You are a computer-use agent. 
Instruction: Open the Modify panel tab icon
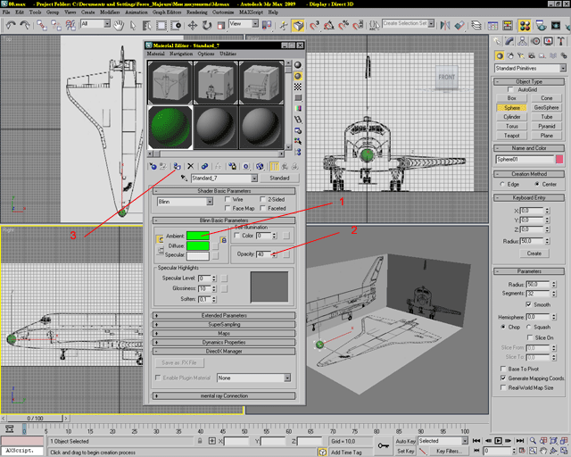tap(509, 41)
